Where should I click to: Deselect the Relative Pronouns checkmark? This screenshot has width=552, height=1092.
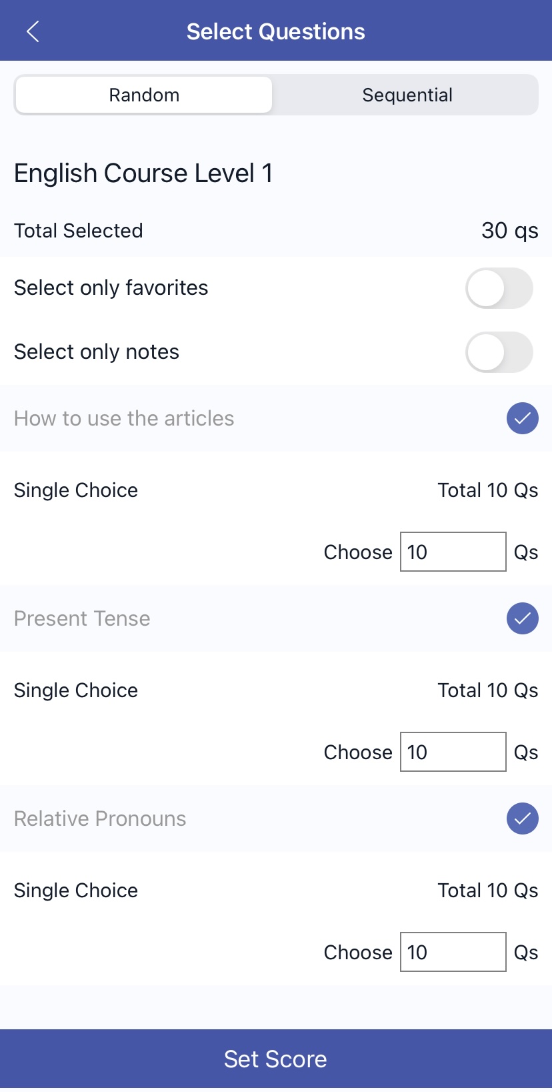522,818
